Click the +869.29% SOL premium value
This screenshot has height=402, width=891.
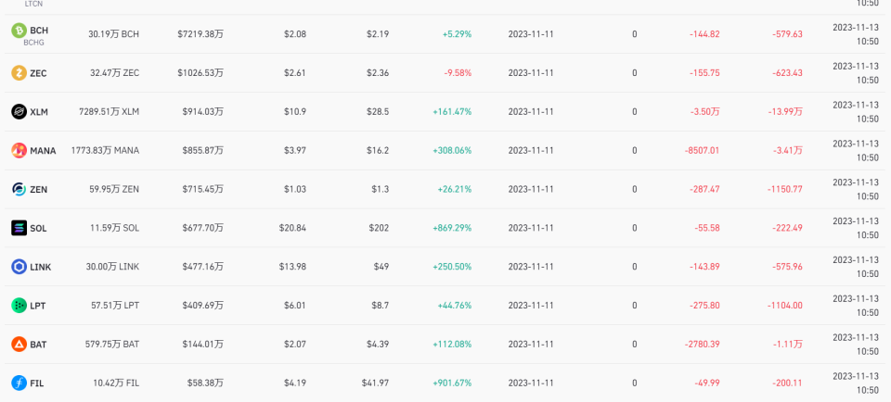pos(452,228)
